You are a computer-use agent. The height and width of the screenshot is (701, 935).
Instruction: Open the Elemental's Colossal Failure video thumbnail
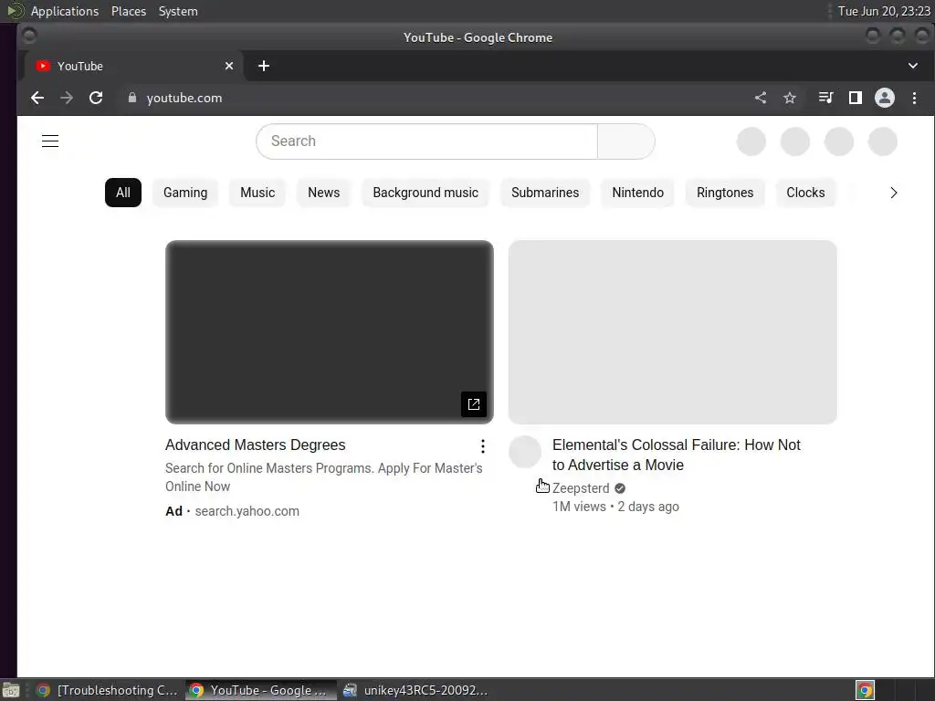pyautogui.click(x=673, y=332)
